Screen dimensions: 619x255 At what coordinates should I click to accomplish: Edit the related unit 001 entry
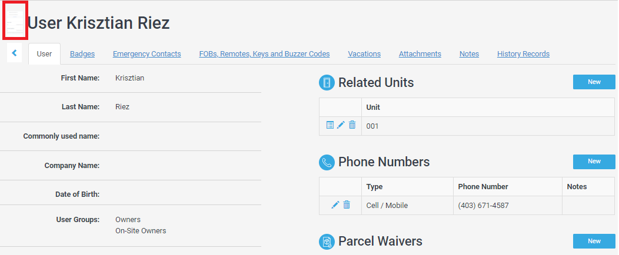(341, 125)
